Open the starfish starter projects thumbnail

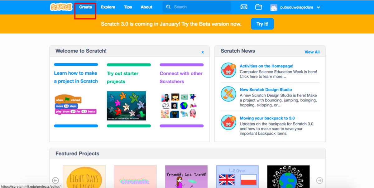pos(126,106)
